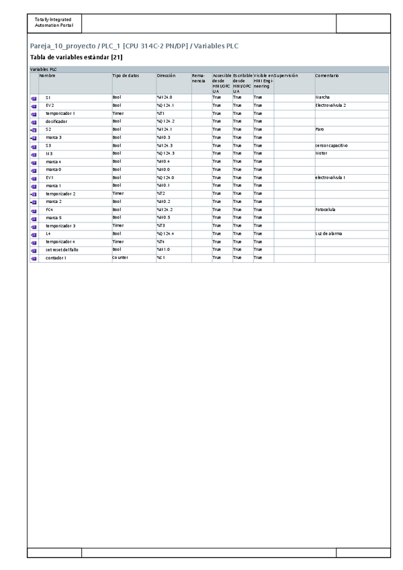Click the tag icon beside contador 1
403x570 pixels.
pyautogui.click(x=34, y=259)
